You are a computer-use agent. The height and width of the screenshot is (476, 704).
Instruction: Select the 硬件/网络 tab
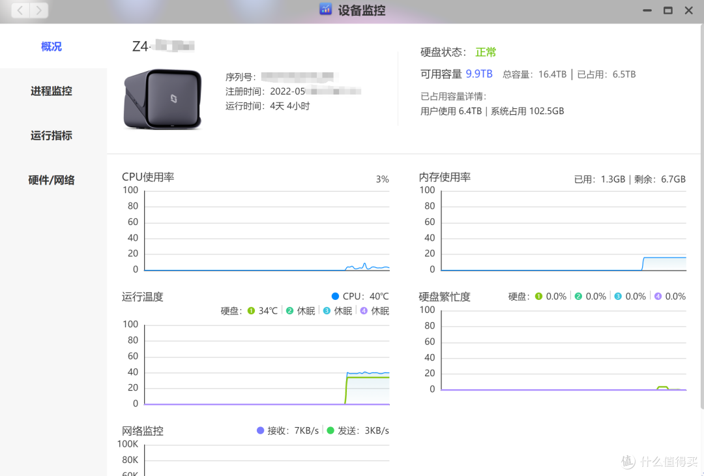tap(51, 180)
